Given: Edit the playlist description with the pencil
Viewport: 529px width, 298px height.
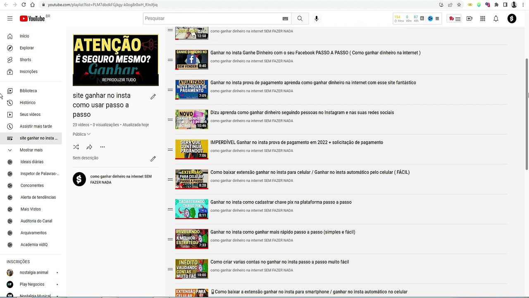Looking at the screenshot, I should pyautogui.click(x=153, y=159).
